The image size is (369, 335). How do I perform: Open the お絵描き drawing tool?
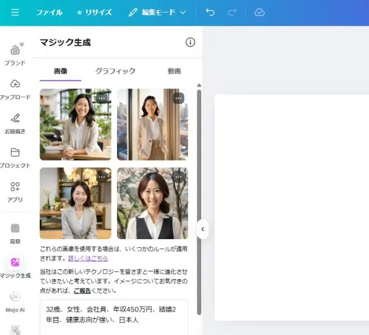click(15, 124)
